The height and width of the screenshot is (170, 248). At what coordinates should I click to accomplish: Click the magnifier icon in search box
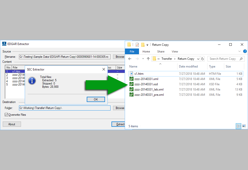point(241,59)
